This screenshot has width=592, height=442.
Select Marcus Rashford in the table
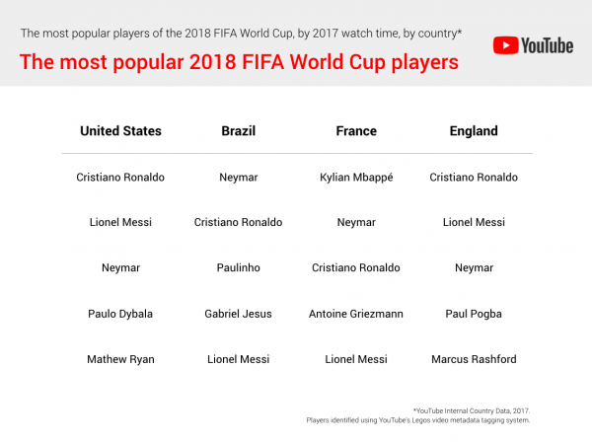[474, 359]
